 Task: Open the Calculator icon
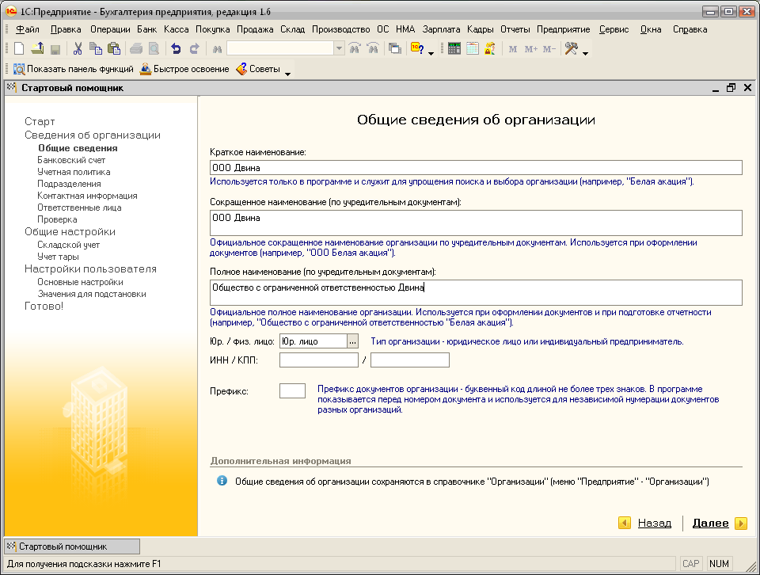454,48
